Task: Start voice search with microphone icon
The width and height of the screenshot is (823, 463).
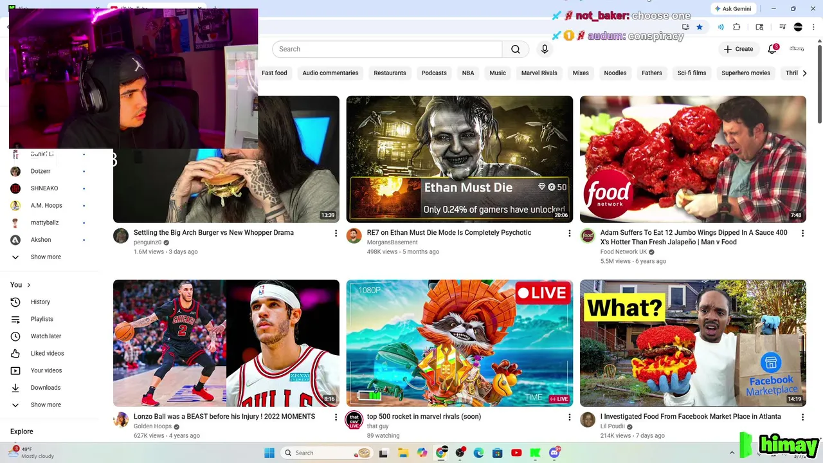Action: pos(545,50)
